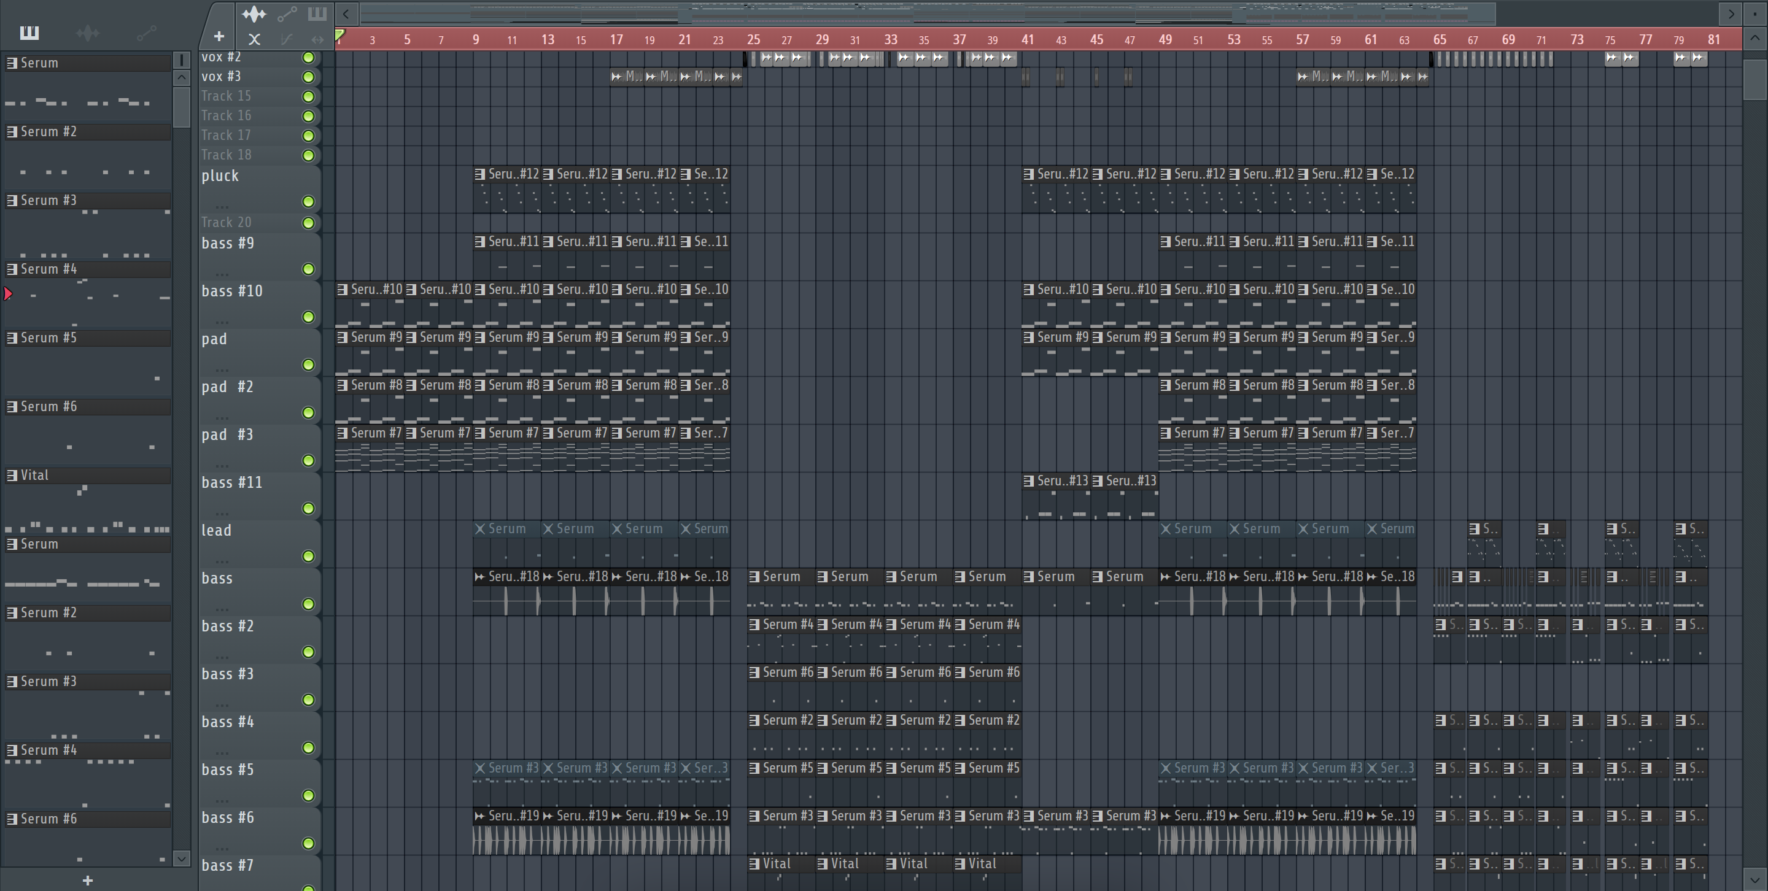Mute the bass #9 track

309,269
